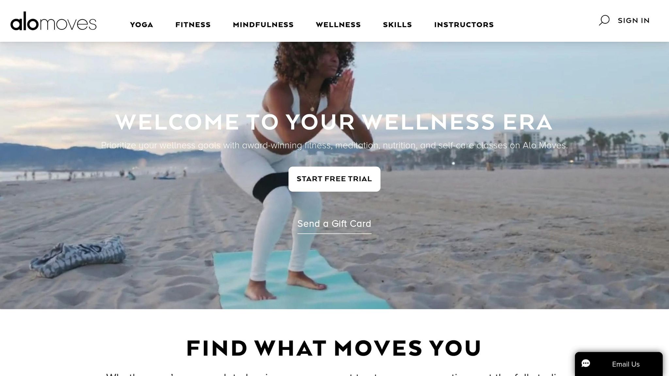Click the Alo Moves logo
The image size is (669, 376).
point(53,21)
